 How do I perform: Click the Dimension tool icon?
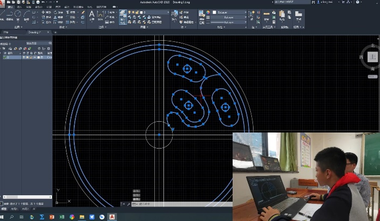[x=100, y=15]
